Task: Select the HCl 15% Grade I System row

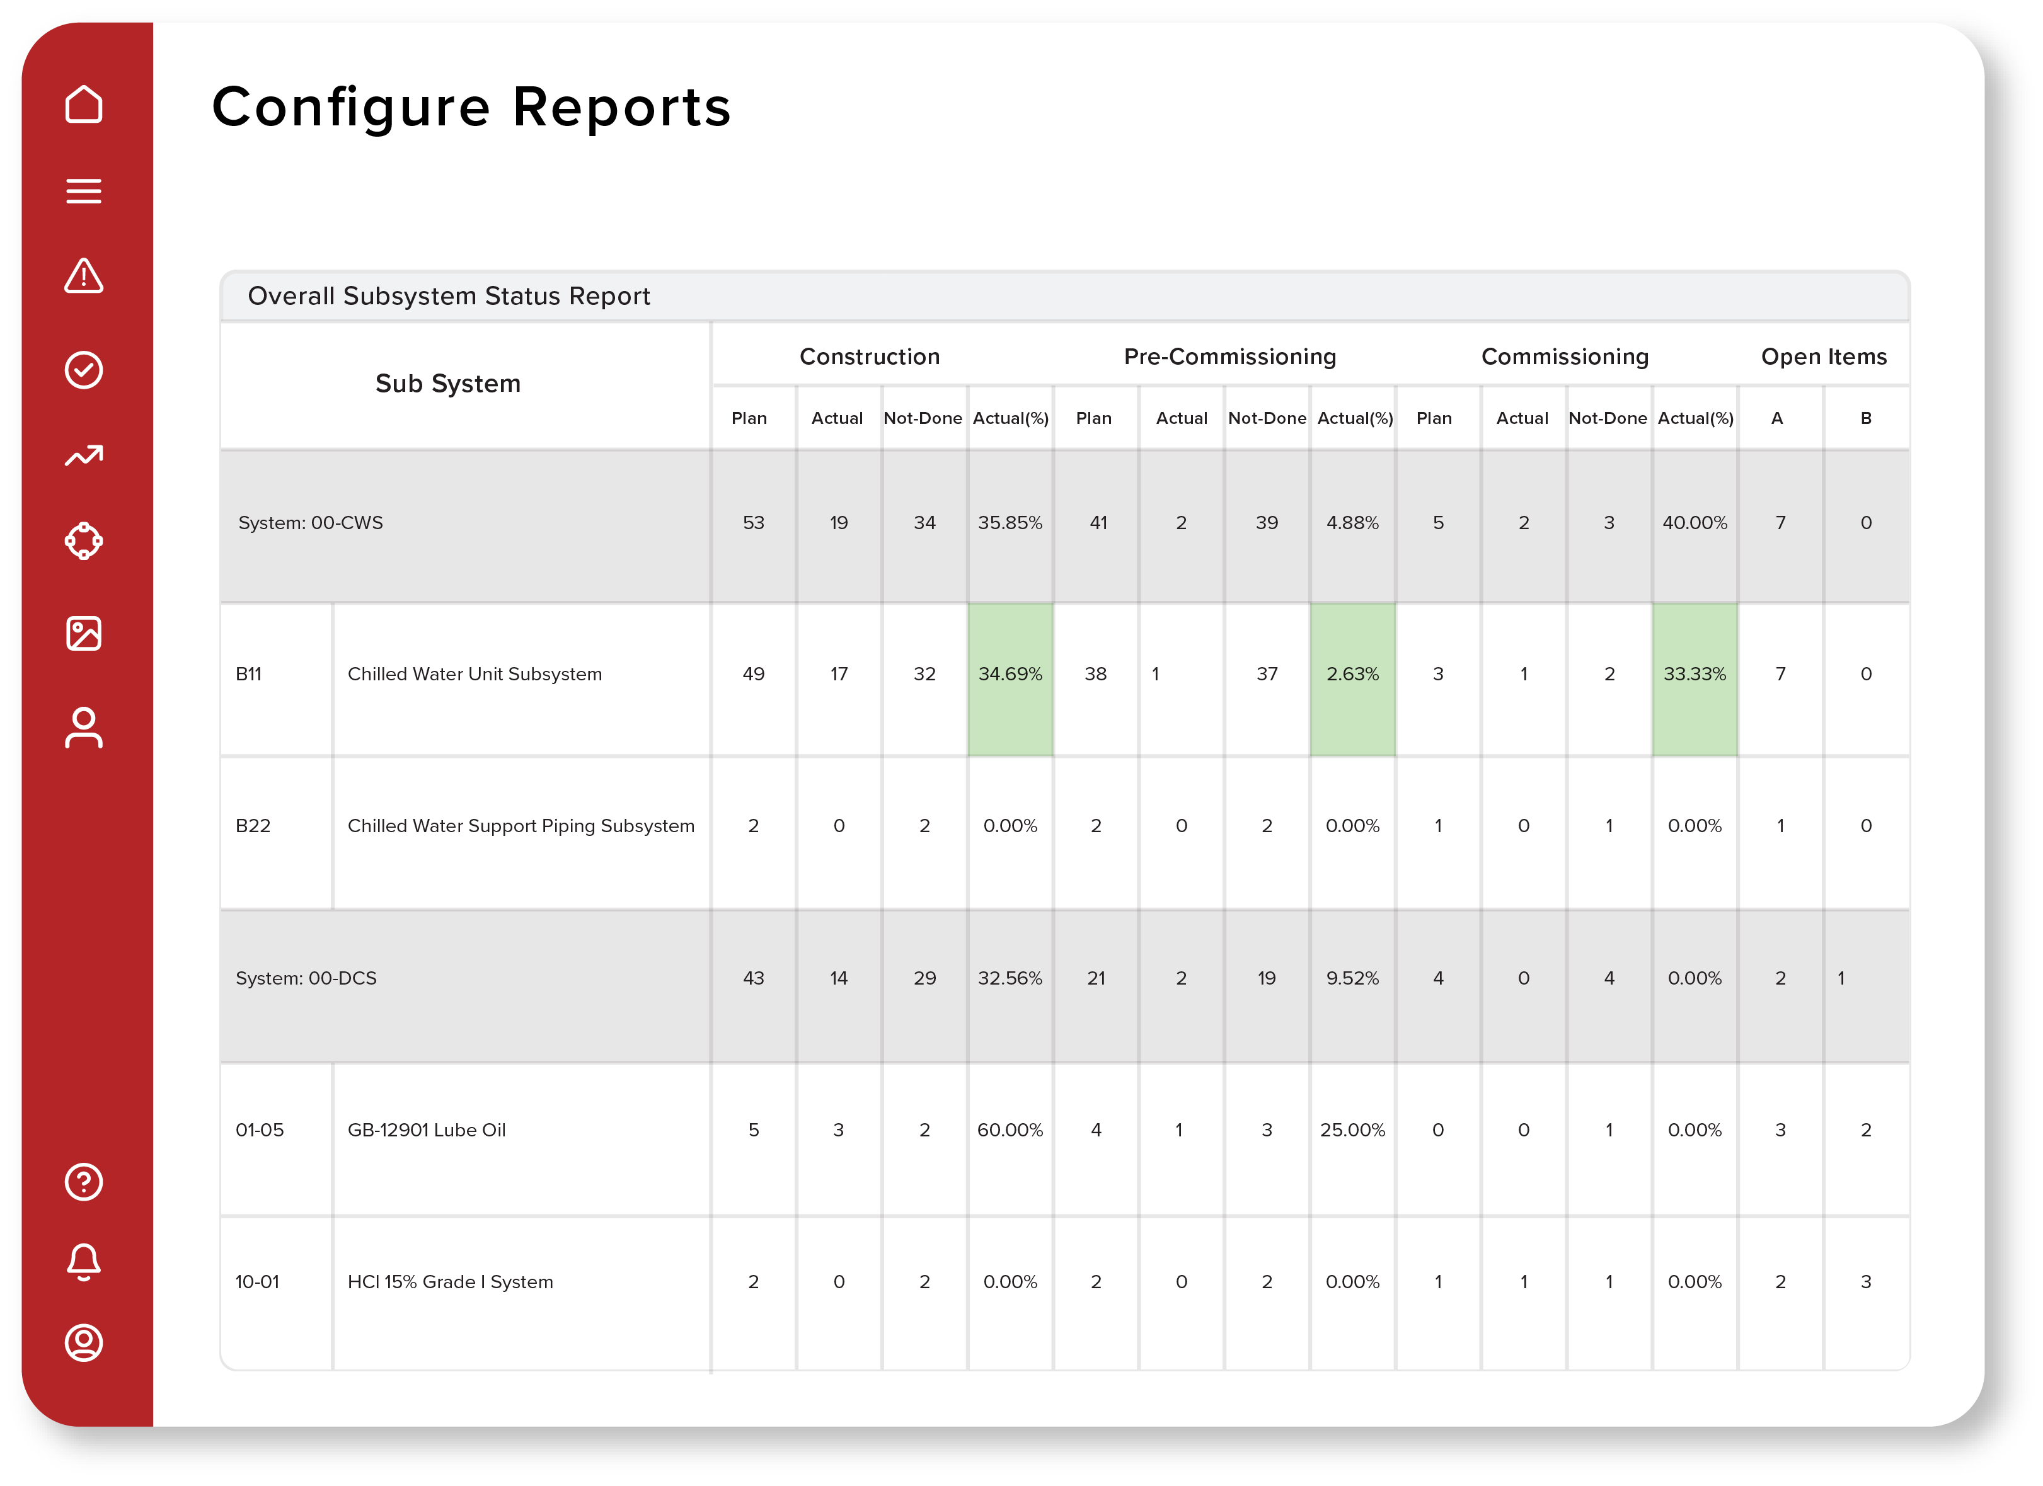Action: point(451,1281)
